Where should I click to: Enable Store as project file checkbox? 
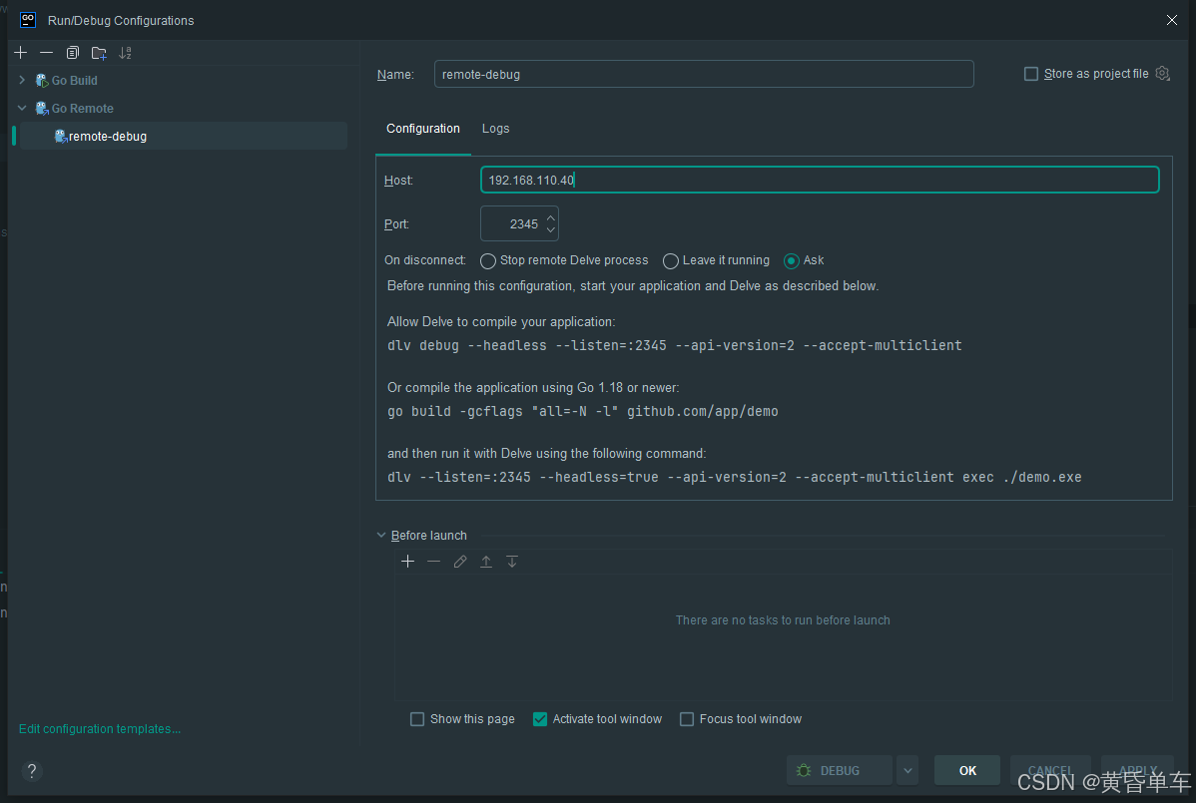coord(1031,74)
